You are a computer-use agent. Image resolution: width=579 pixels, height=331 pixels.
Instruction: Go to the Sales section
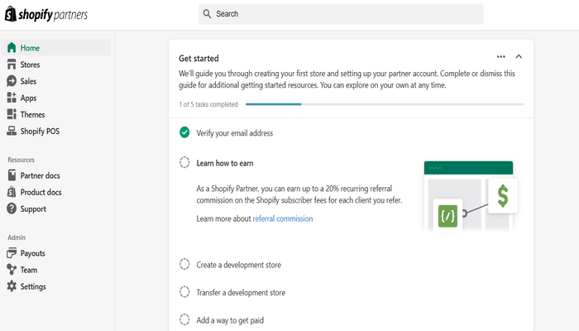(28, 81)
